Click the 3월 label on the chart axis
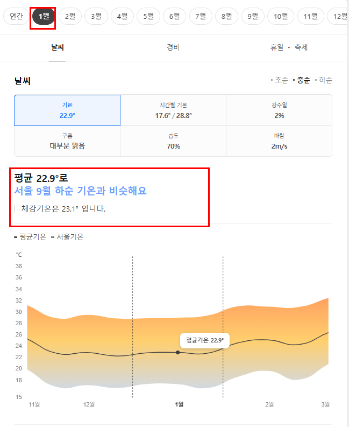Screen dimensions: 349x427 (x=325, y=404)
